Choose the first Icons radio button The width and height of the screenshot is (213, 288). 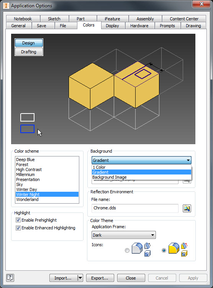(x=127, y=250)
